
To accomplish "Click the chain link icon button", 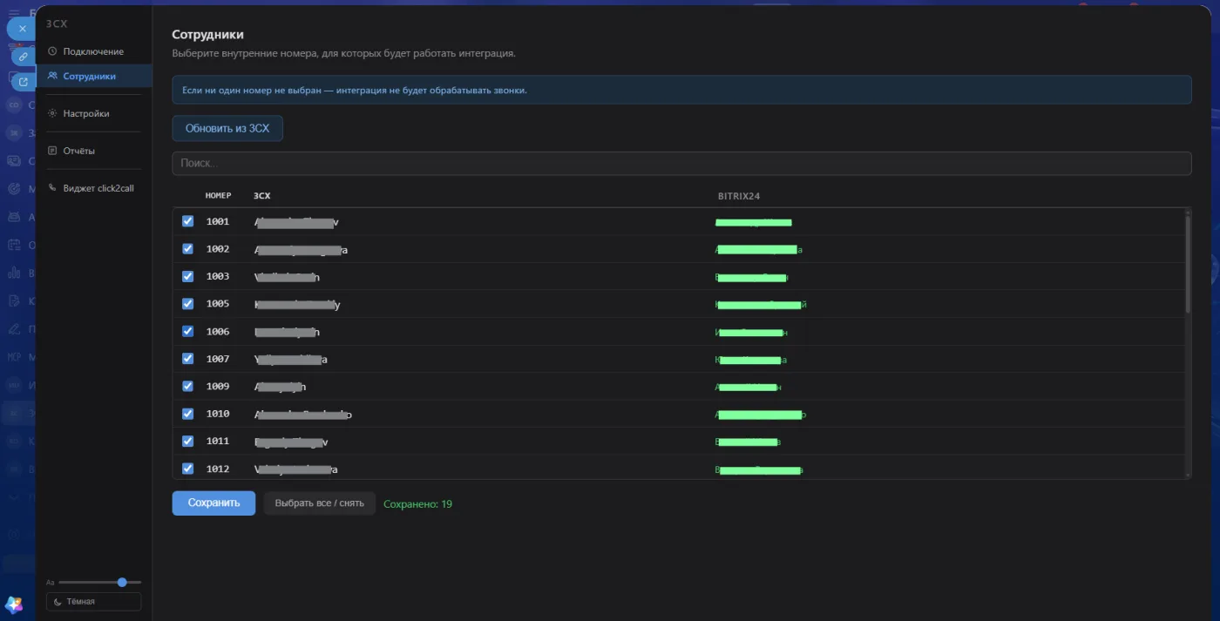I will (x=23, y=56).
